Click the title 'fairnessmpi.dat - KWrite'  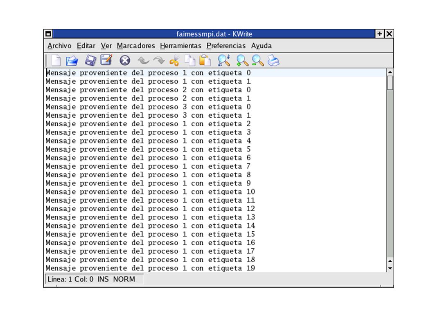coord(214,34)
